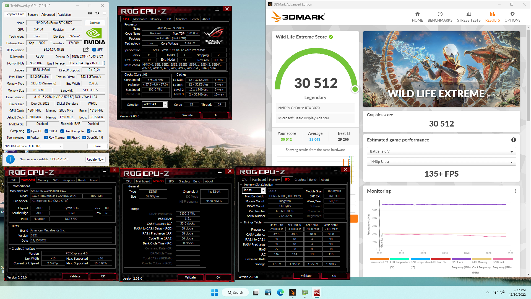Click the GPU-Z Close button
This screenshot has width=531, height=299.
click(x=97, y=146)
